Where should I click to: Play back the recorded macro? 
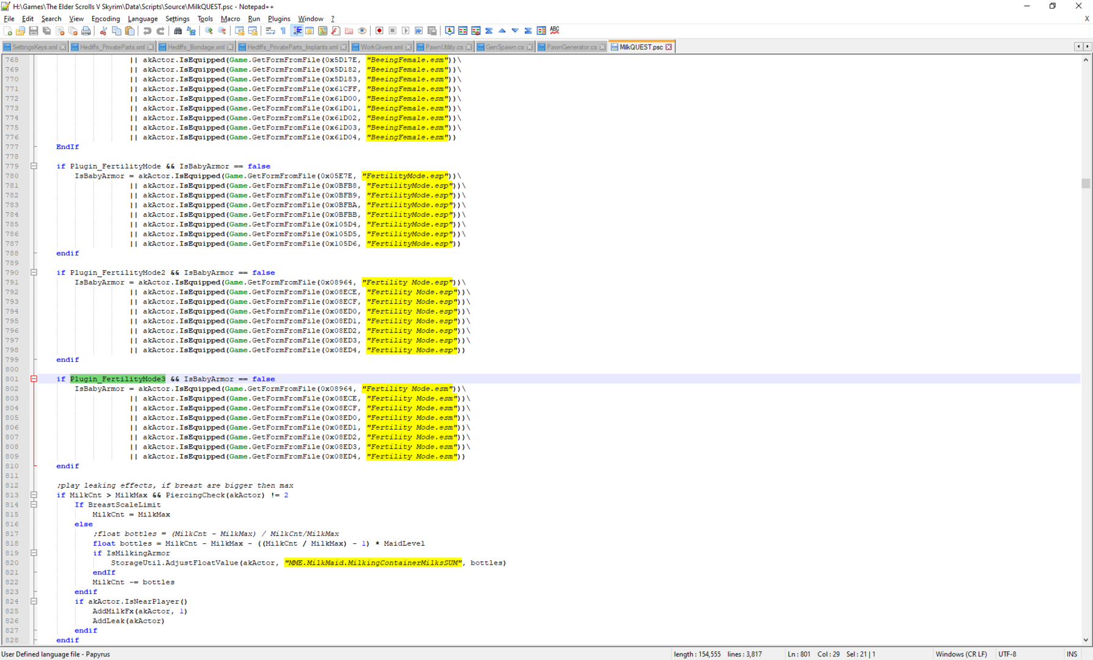[406, 31]
